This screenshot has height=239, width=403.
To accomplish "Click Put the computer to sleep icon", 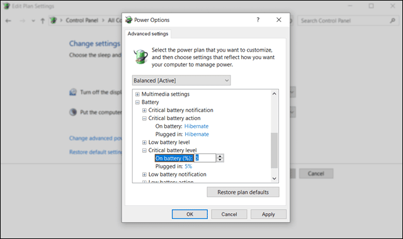I will [73, 112].
